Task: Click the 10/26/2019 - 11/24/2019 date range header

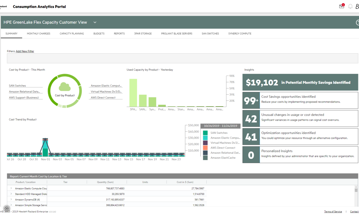Action: point(220,126)
